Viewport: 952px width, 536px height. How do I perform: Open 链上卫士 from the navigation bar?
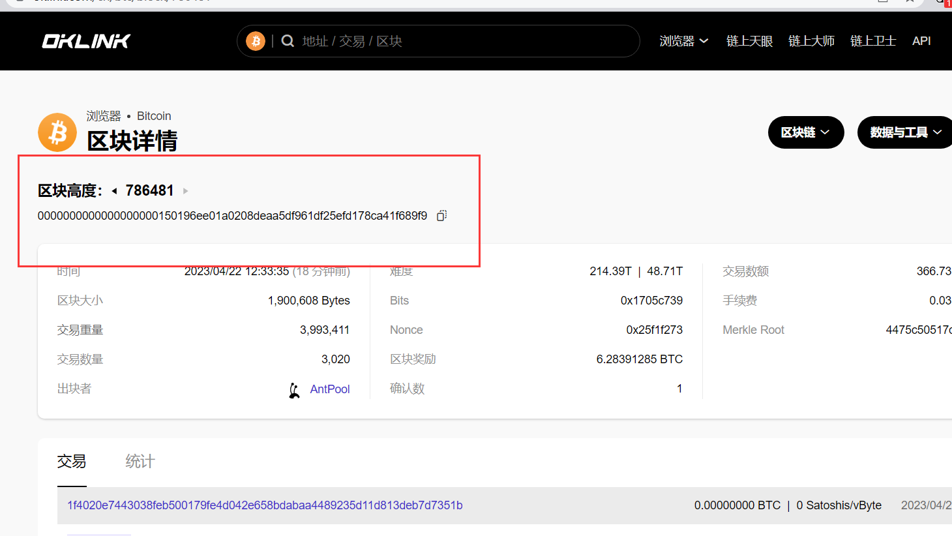[873, 41]
